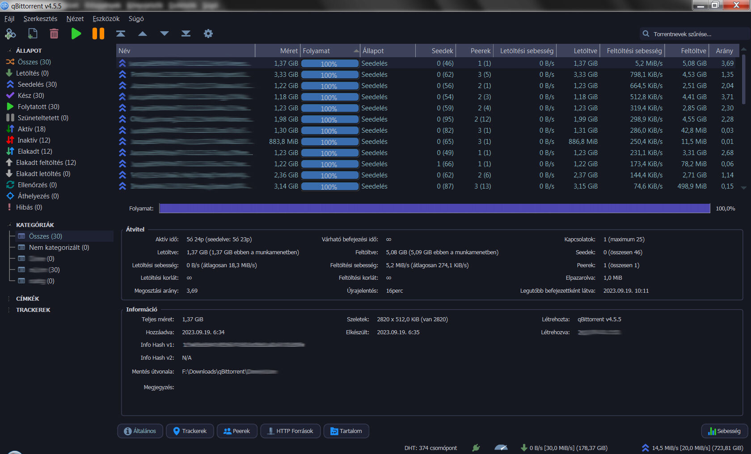Viewport: 751px width, 454px height.
Task: Sort by Peerek column header
Action: [x=475, y=51]
